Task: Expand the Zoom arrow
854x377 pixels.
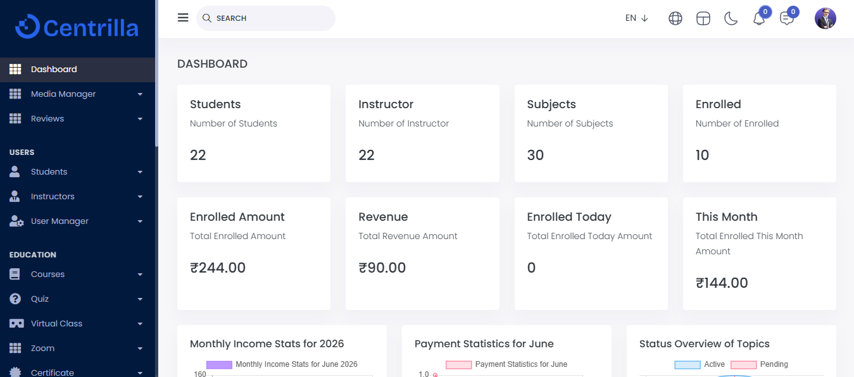Action: pyautogui.click(x=140, y=349)
